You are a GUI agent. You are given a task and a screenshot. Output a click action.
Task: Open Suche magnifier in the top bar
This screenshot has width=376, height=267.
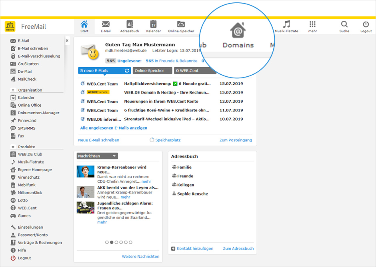coord(344,26)
